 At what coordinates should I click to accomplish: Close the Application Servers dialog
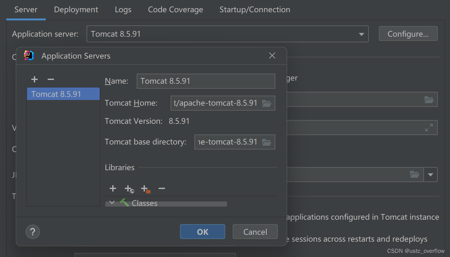[272, 56]
